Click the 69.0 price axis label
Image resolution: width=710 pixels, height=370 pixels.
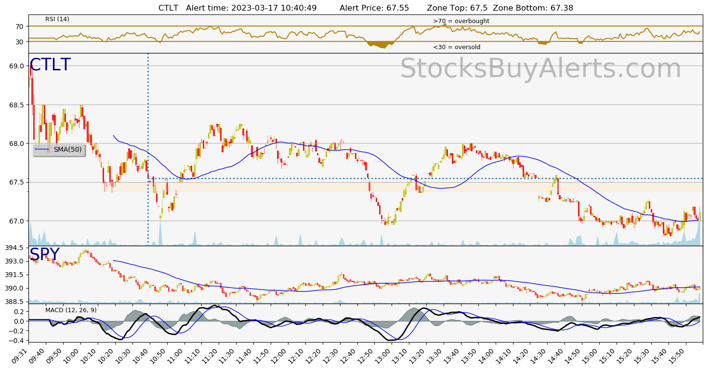tap(18, 66)
